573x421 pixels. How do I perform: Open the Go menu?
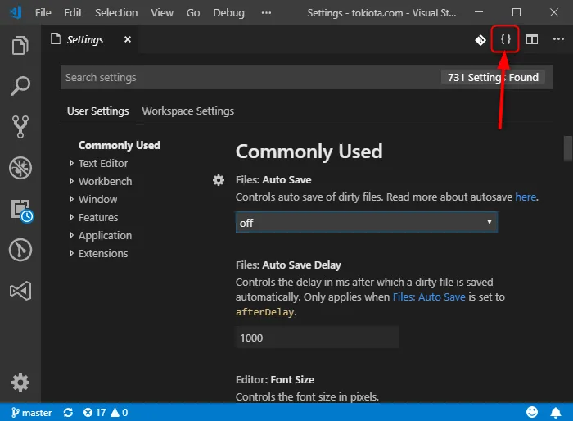[x=193, y=13]
